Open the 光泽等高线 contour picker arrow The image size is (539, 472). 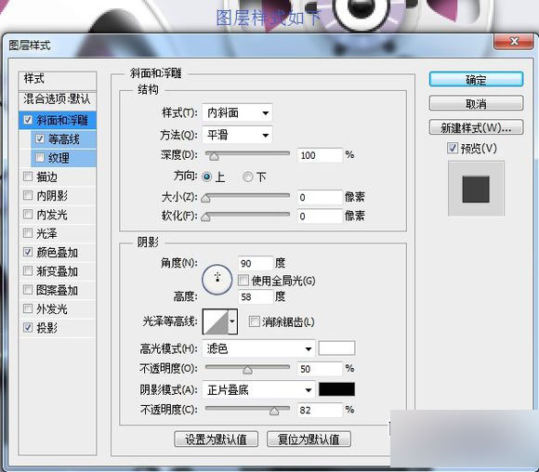click(232, 321)
